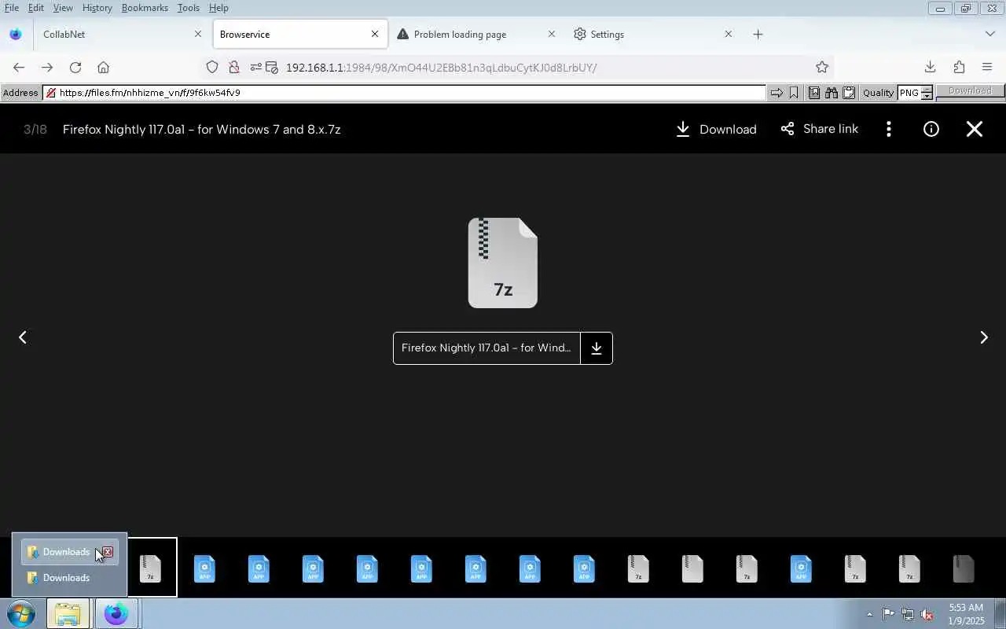This screenshot has height=629, width=1006.
Task: Open the Edit menu
Action: tap(36, 8)
